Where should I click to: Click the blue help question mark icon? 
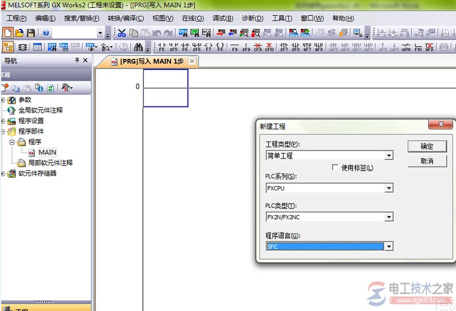click(x=46, y=33)
